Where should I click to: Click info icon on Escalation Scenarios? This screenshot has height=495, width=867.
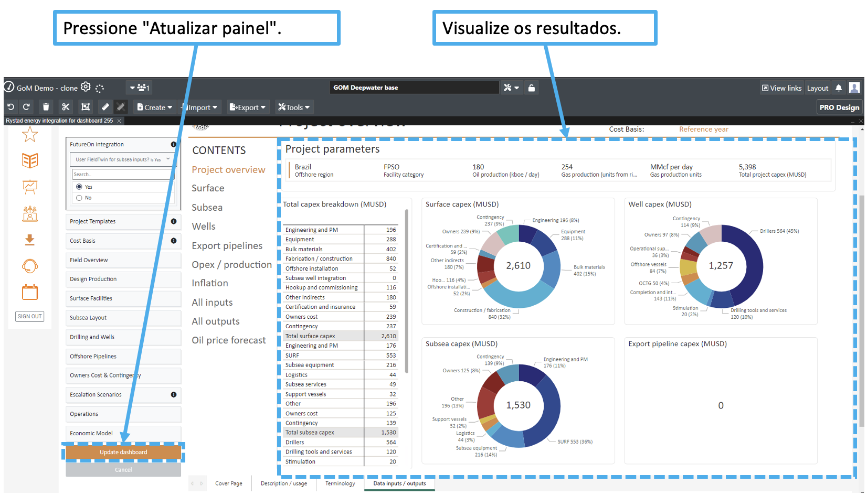[173, 394]
